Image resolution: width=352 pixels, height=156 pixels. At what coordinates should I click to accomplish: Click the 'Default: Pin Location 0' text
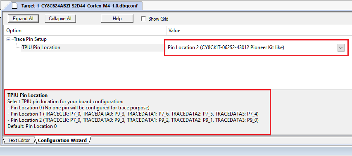coord(32,126)
